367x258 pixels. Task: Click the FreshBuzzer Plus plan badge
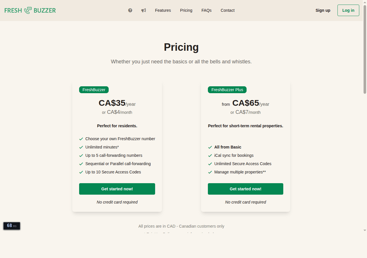[227, 90]
